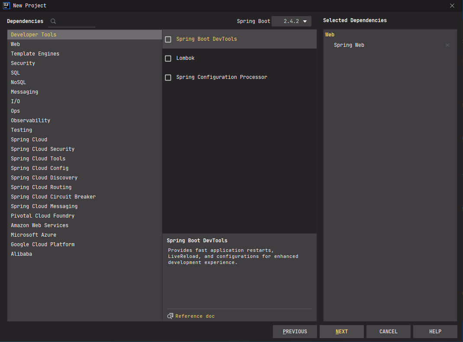Close the New Project dialog
Image resolution: width=463 pixels, height=342 pixels.
coord(452,6)
